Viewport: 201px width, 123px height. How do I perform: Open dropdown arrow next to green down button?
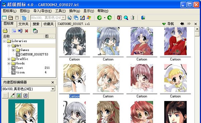(105, 18)
